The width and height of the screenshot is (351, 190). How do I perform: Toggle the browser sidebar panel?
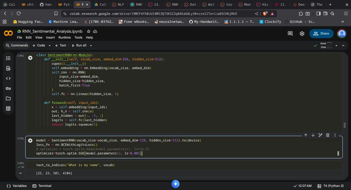(x=318, y=13)
